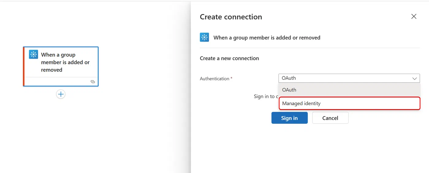This screenshot has height=173, width=429.
Task: Choose Managed identity authentication
Action: [x=349, y=103]
